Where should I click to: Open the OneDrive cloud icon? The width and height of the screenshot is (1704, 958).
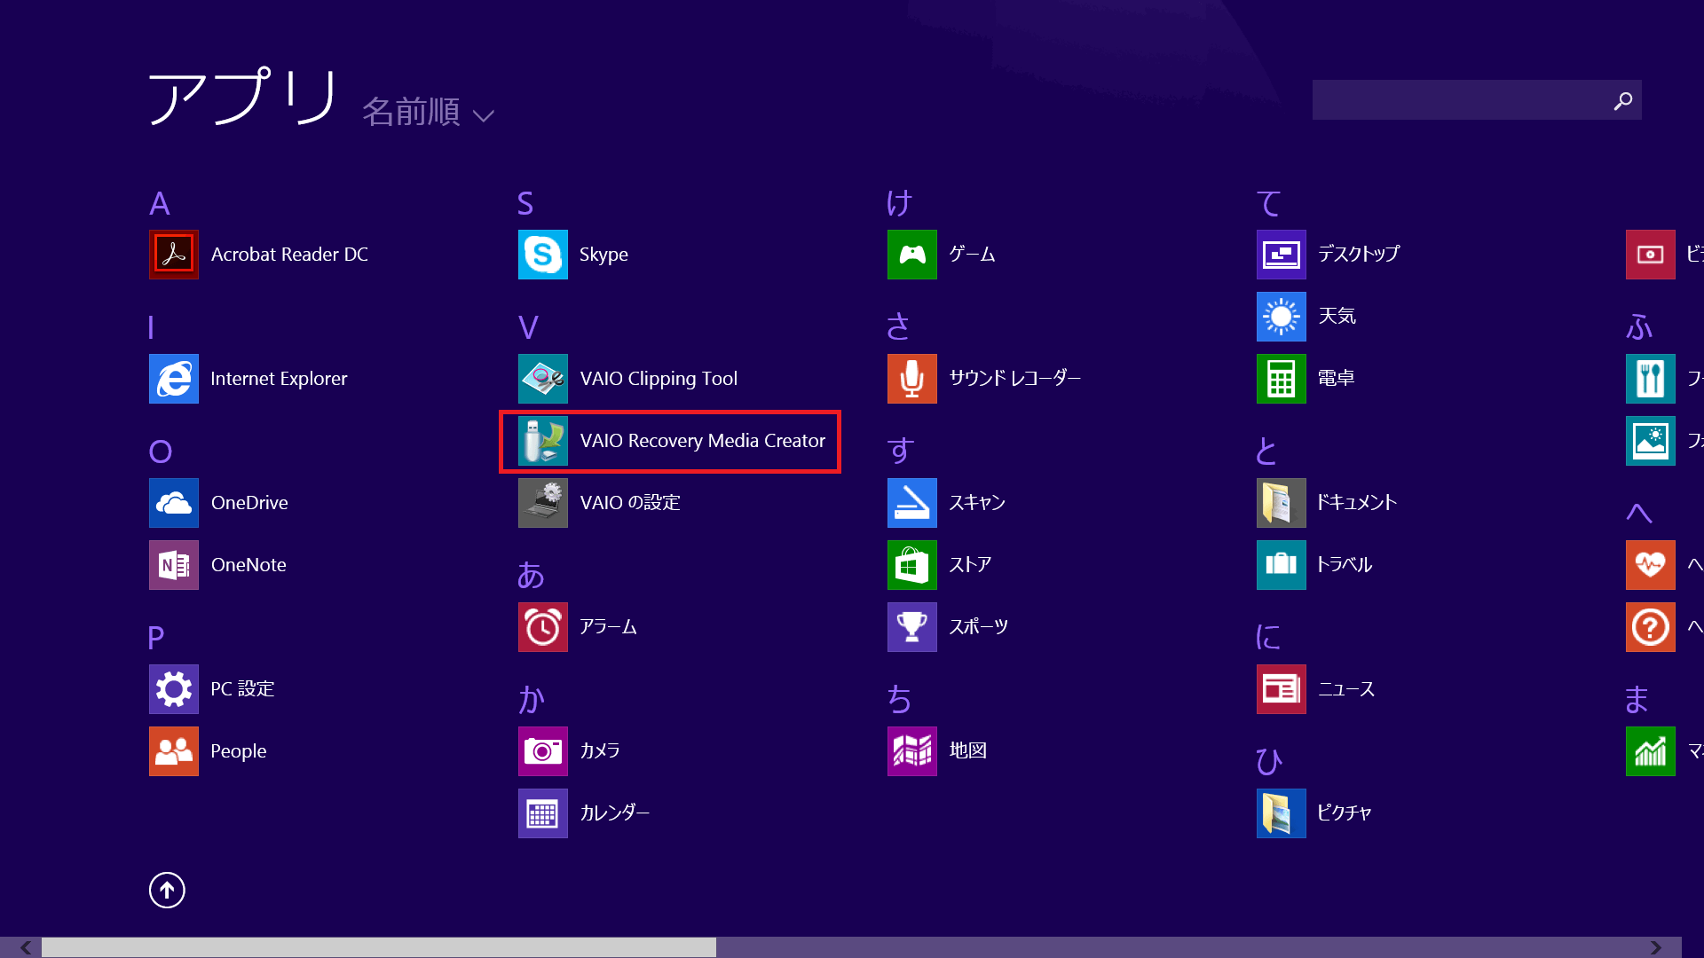point(174,503)
